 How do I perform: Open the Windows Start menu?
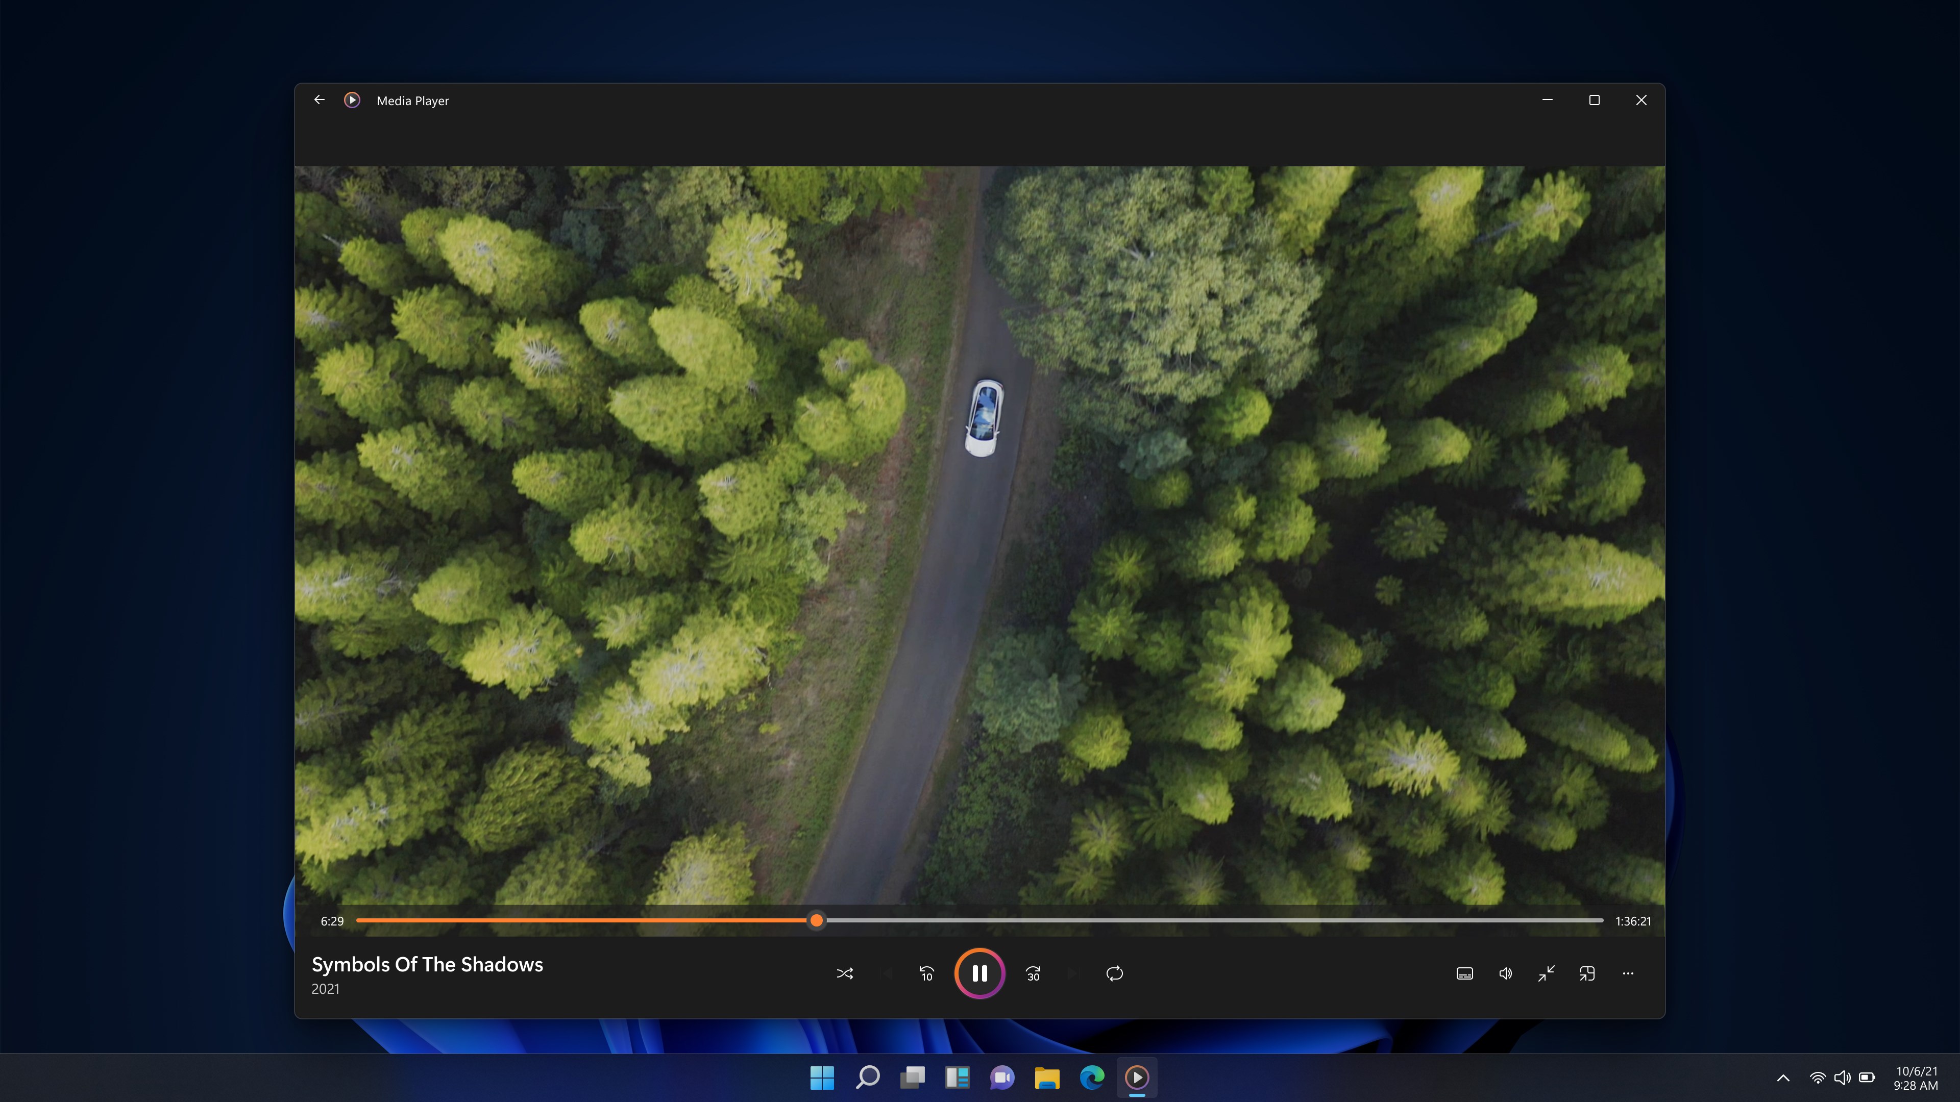(822, 1078)
